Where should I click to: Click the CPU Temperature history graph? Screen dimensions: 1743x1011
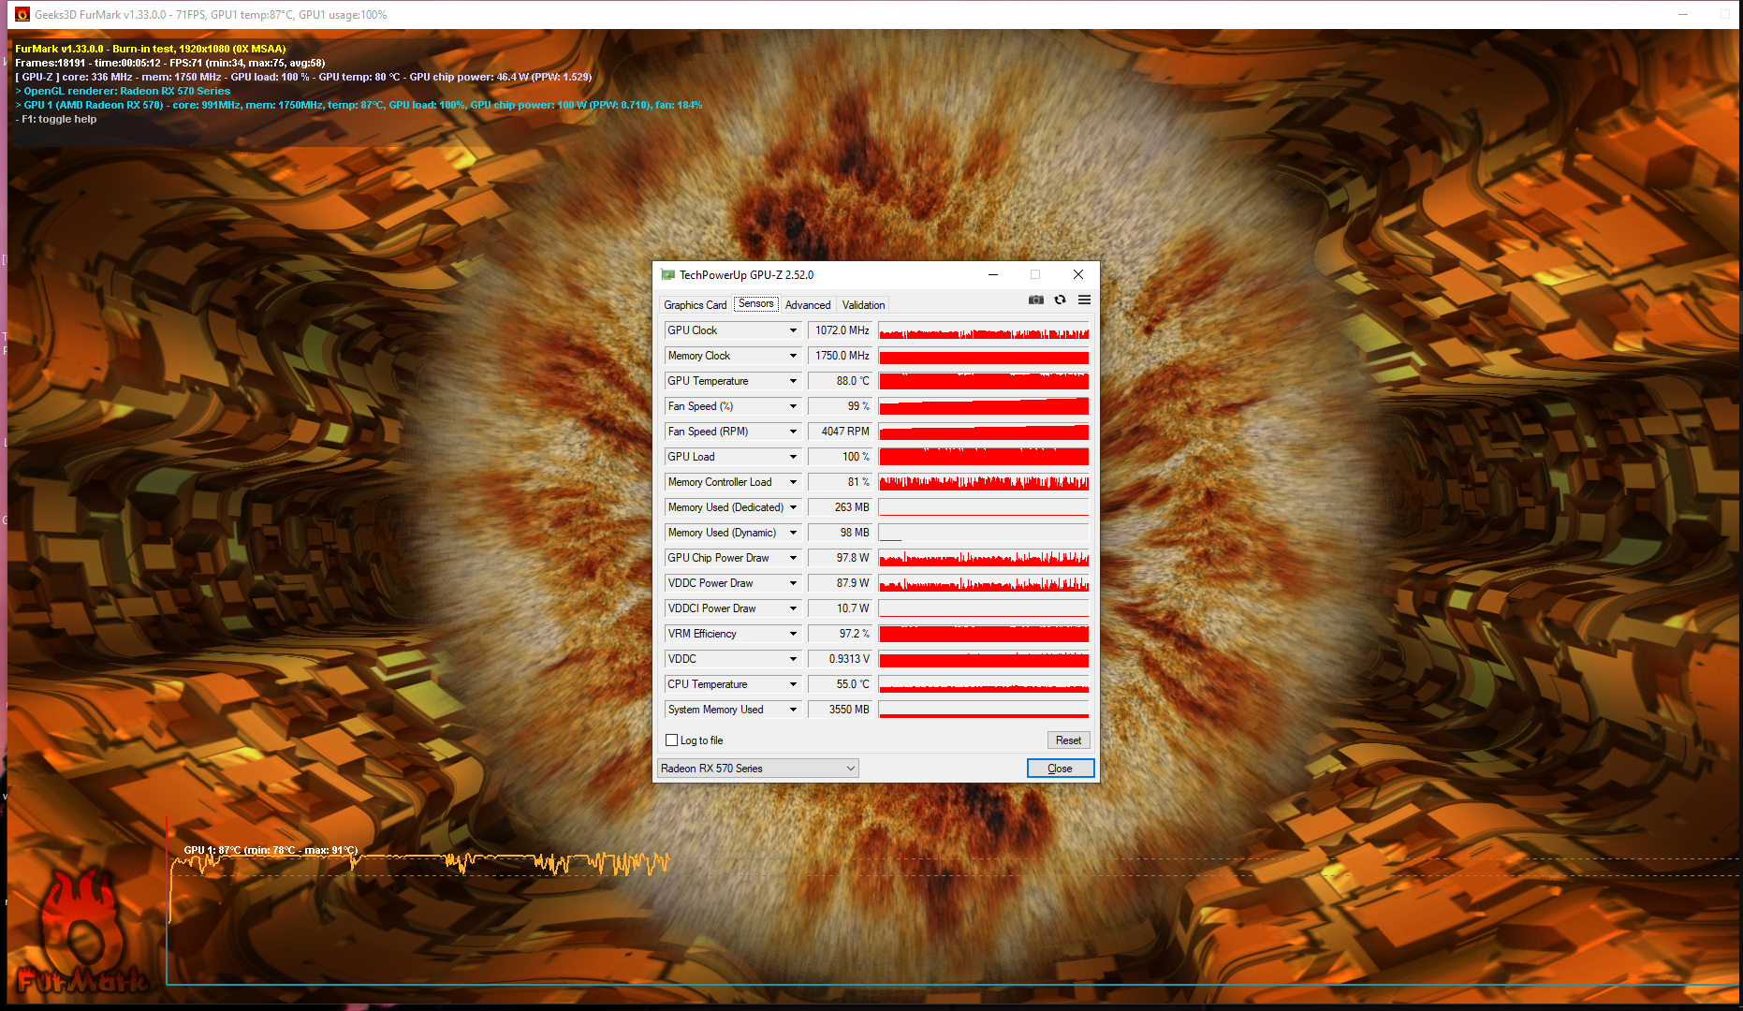[984, 684]
